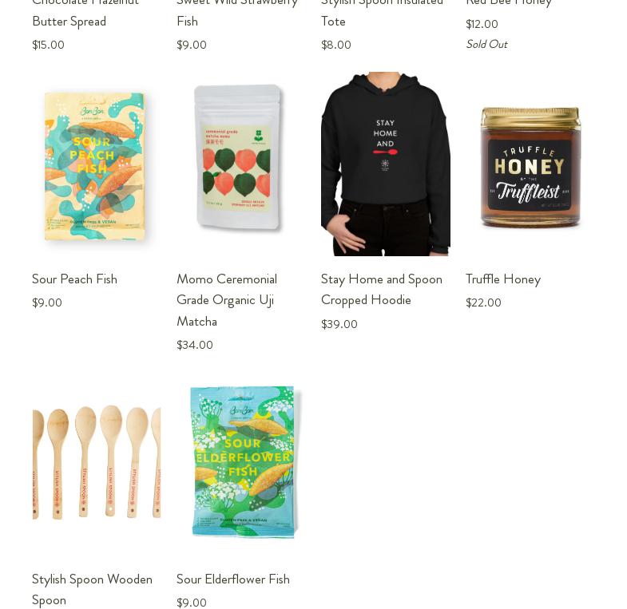Viewport: 627px width, 609px height.
Task: Click the $22.00 Truffle Honey price
Action: 483,303
